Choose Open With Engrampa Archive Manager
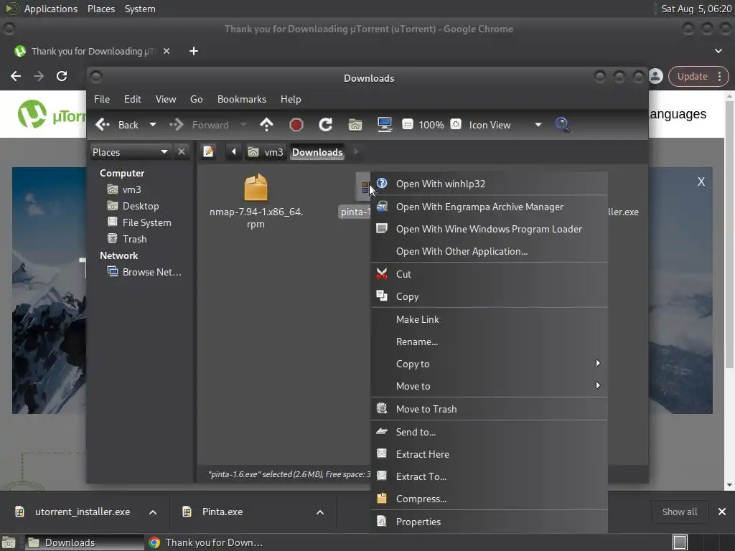 tap(489, 207)
